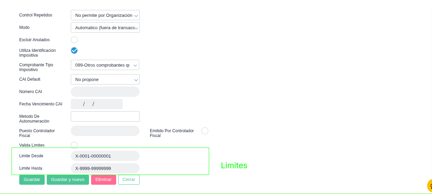Screen dimensions: 432x194
Task: Click the green Limites section label
Action: (234, 166)
